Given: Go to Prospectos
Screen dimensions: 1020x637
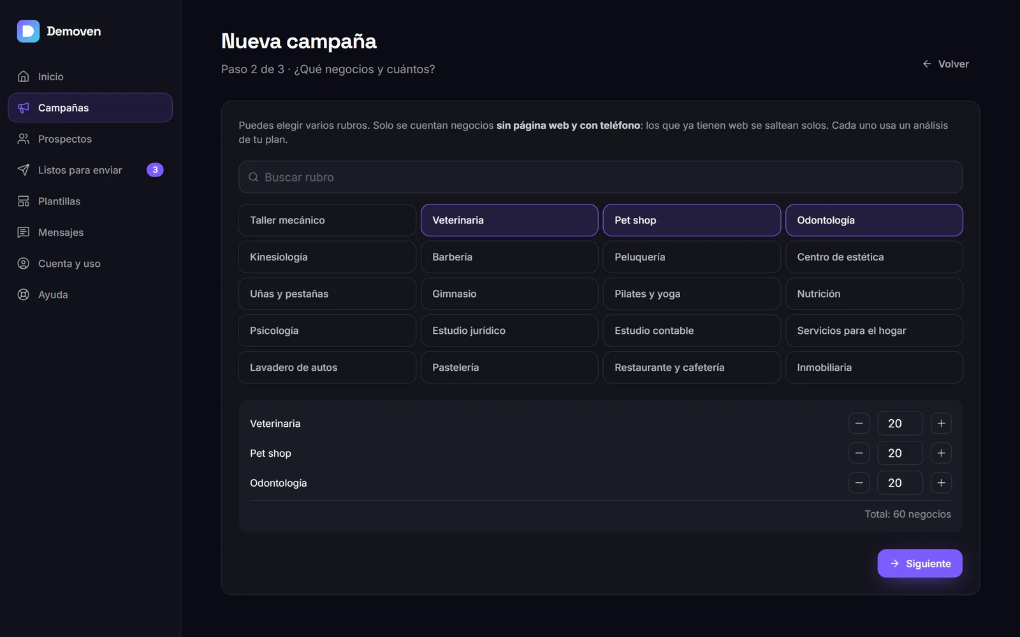Looking at the screenshot, I should coord(90,139).
